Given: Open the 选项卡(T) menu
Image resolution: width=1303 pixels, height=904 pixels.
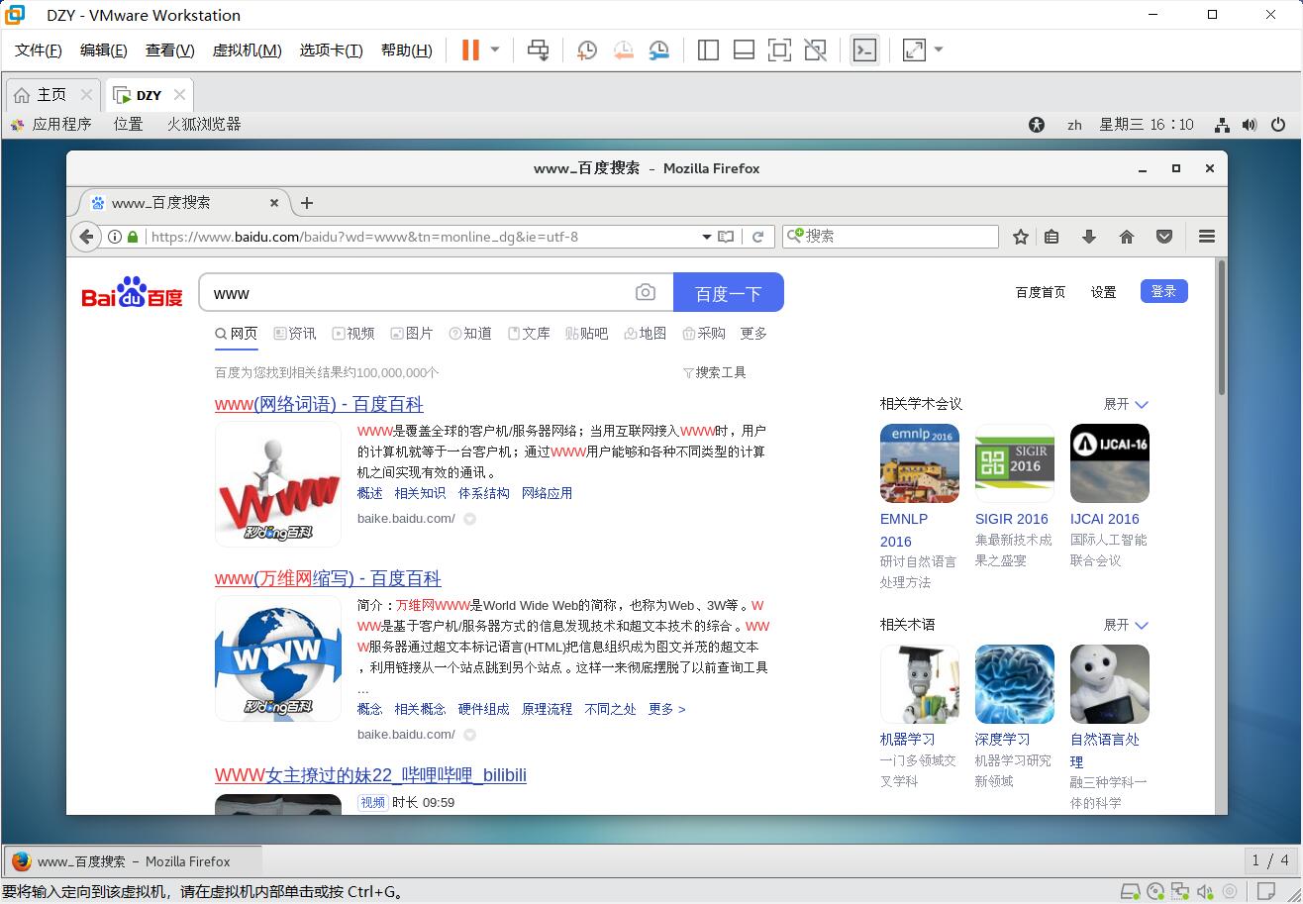Looking at the screenshot, I should point(331,50).
